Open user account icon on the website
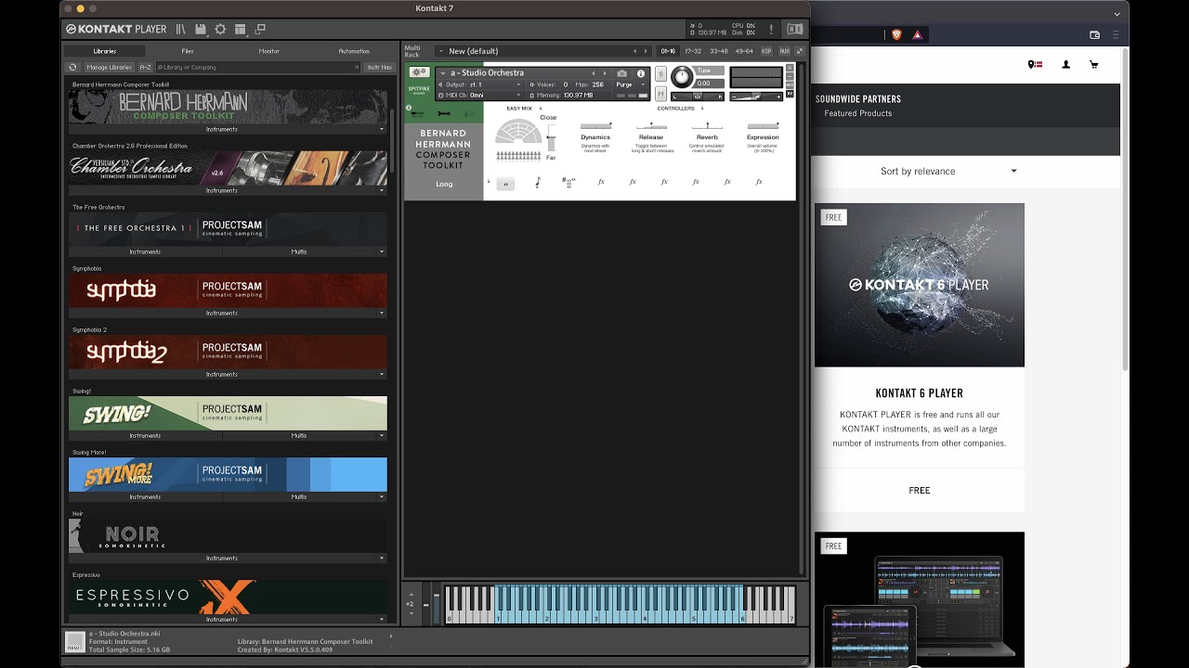 click(1065, 65)
